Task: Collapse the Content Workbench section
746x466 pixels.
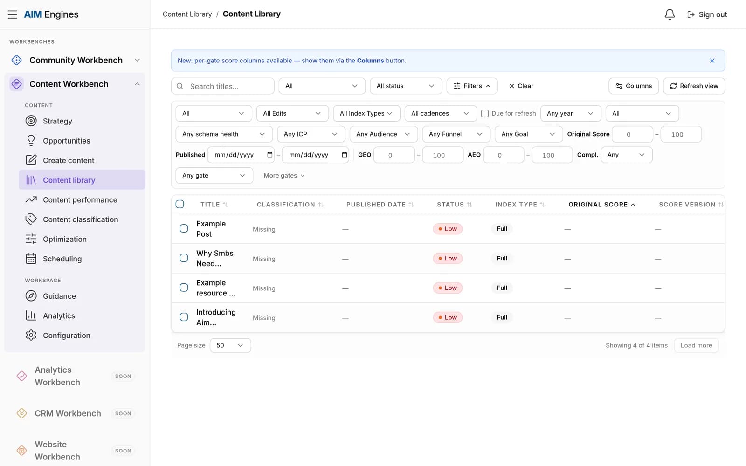Action: click(137, 84)
